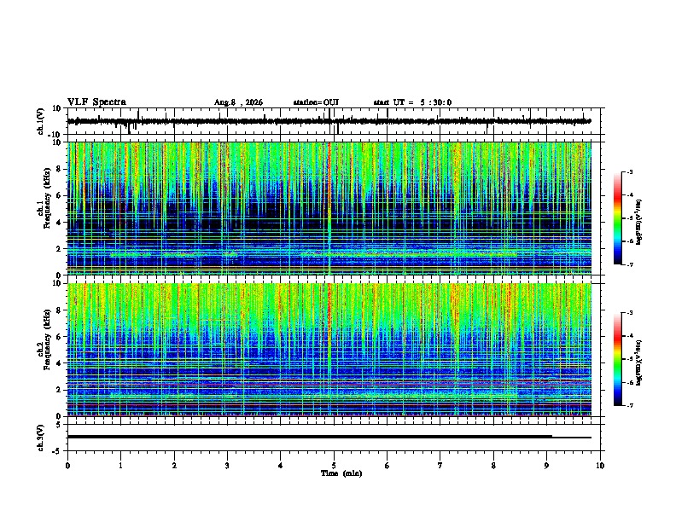Select the ch.2 "Frequency (kHz)" axis title
This screenshot has height=522, width=676.
pyautogui.click(x=47, y=339)
